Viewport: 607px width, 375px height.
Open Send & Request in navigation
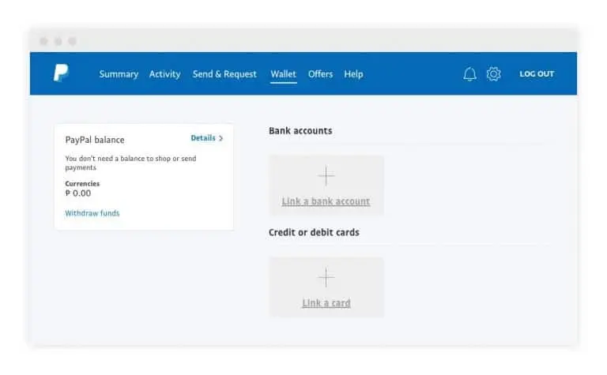224,74
